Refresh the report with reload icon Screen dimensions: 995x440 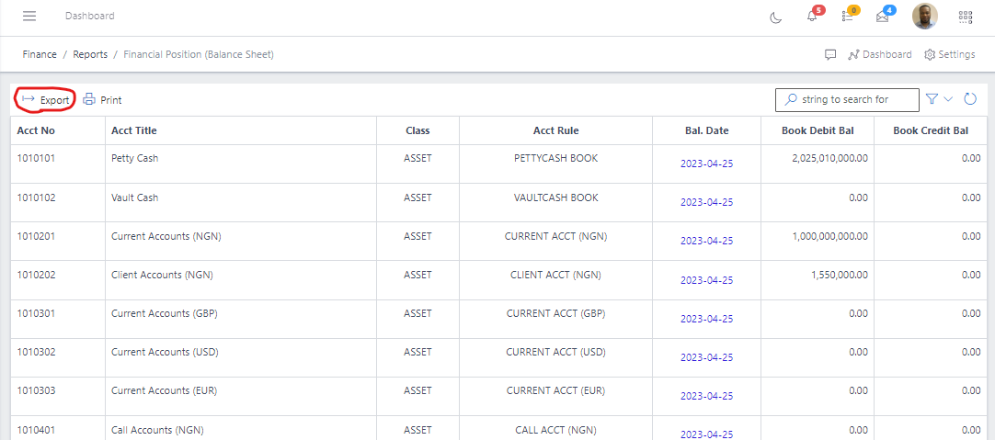970,99
